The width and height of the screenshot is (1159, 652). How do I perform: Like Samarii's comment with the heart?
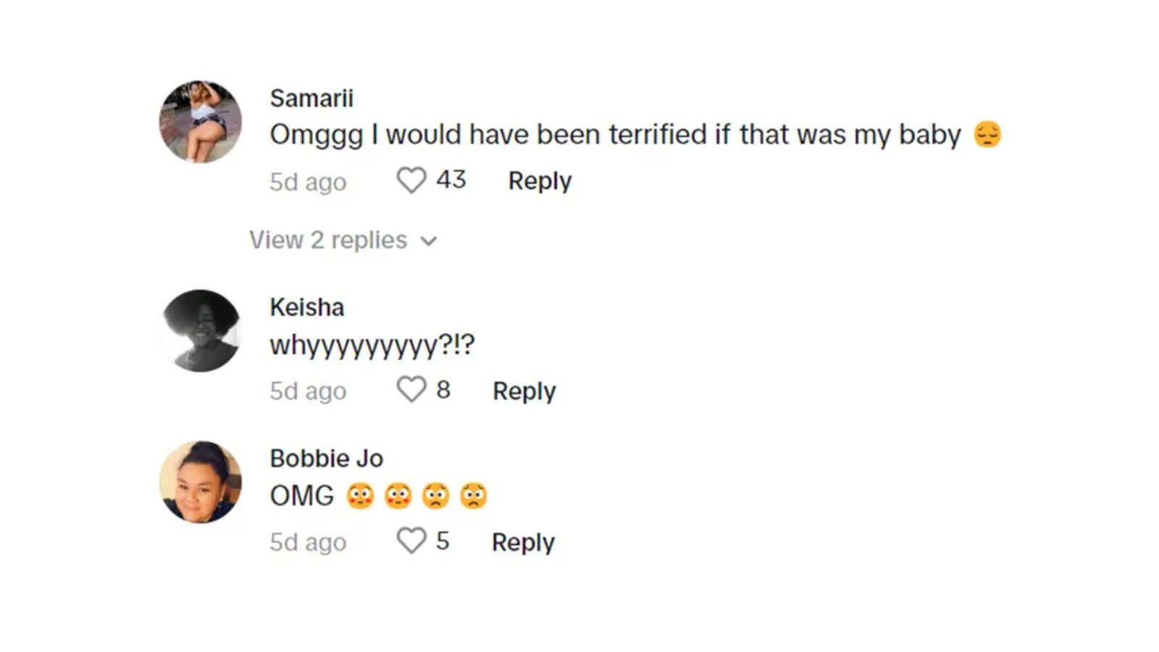point(411,180)
